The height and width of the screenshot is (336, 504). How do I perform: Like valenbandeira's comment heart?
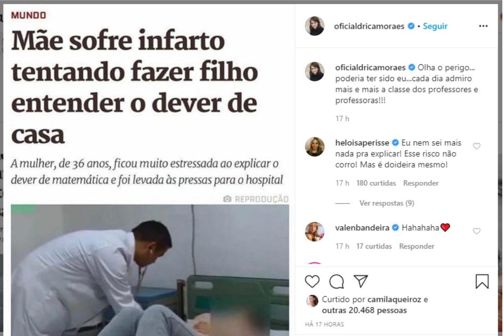point(477,231)
